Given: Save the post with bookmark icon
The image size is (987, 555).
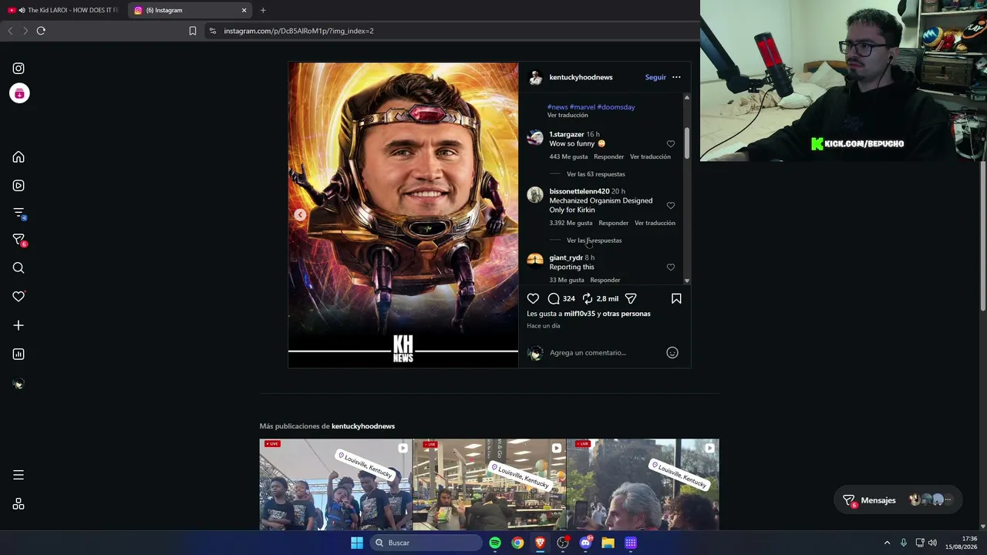Looking at the screenshot, I should click(x=676, y=298).
